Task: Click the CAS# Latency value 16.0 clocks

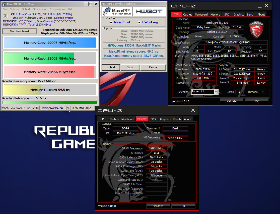Action: pos(156,157)
